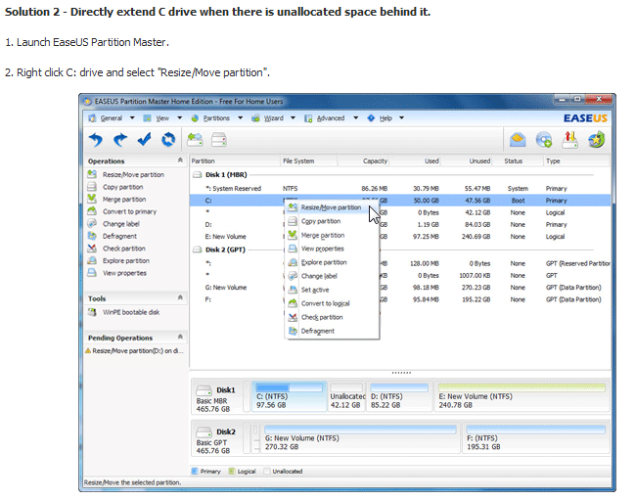Click the globe star icon in toolbar
This screenshot has height=500, width=635.
597,140
